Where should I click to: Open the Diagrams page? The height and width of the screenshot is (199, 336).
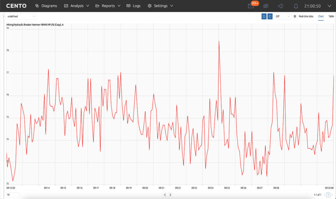click(x=46, y=6)
